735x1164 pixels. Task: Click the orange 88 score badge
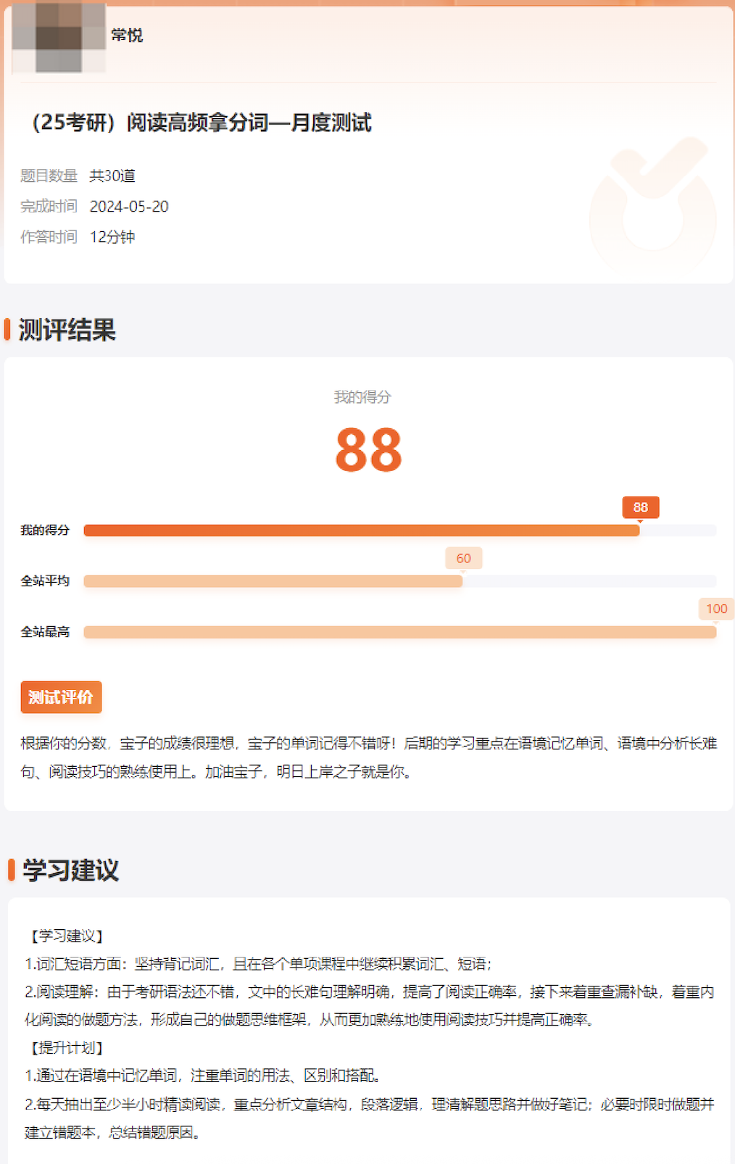coord(640,507)
